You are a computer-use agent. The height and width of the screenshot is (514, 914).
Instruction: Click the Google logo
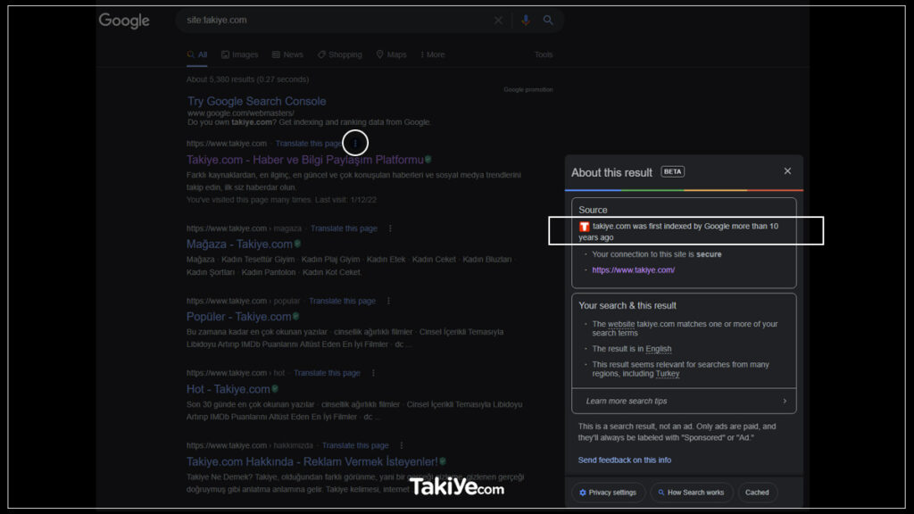click(123, 21)
